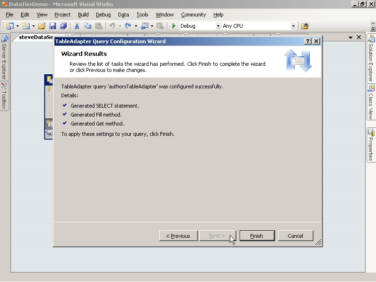The height and width of the screenshot is (282, 376).
Task: Click the Open File folder icon
Action: (x=42, y=26)
